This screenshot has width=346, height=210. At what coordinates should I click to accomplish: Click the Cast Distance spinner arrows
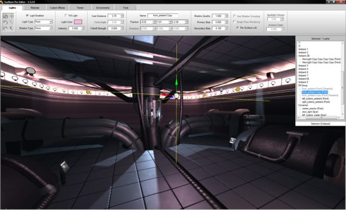tap(122, 16)
